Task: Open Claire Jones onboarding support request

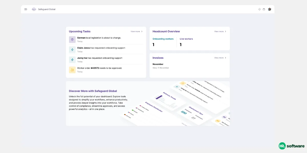Action: [106, 49]
